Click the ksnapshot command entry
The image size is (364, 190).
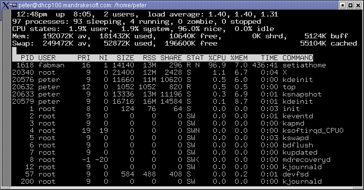[x=302, y=94]
